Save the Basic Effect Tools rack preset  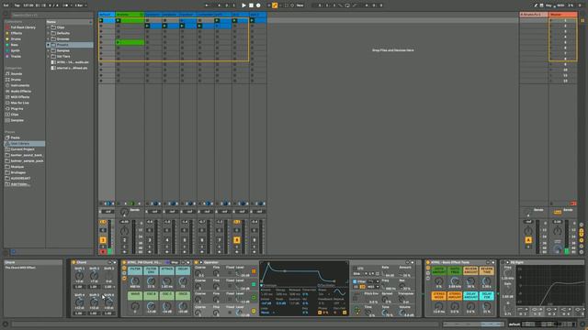(x=492, y=262)
